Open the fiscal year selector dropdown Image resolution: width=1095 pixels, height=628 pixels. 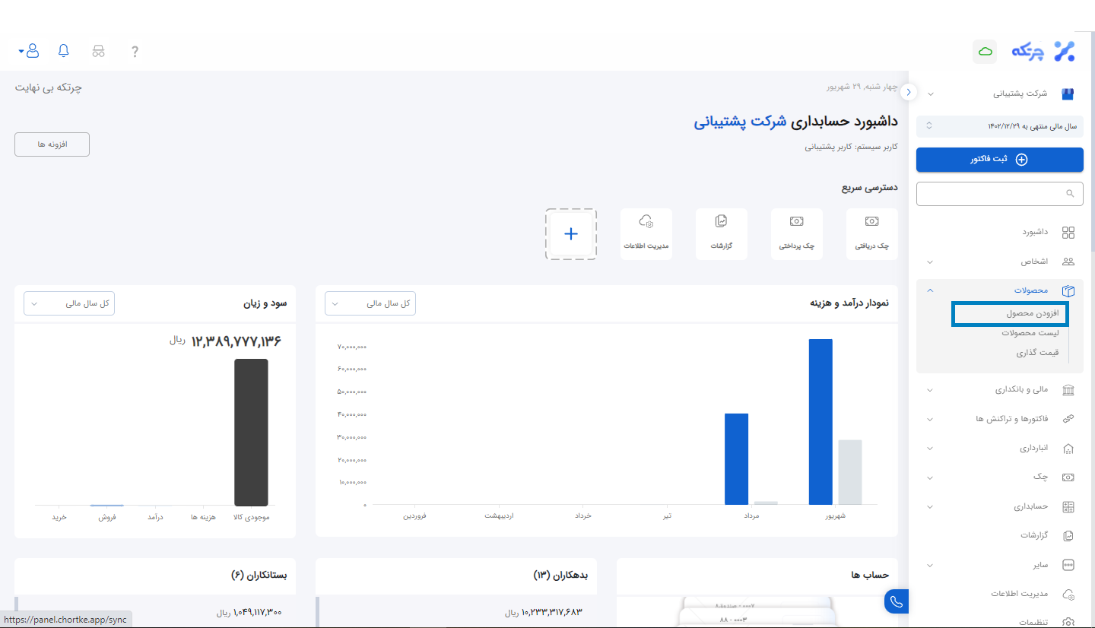[x=999, y=125]
